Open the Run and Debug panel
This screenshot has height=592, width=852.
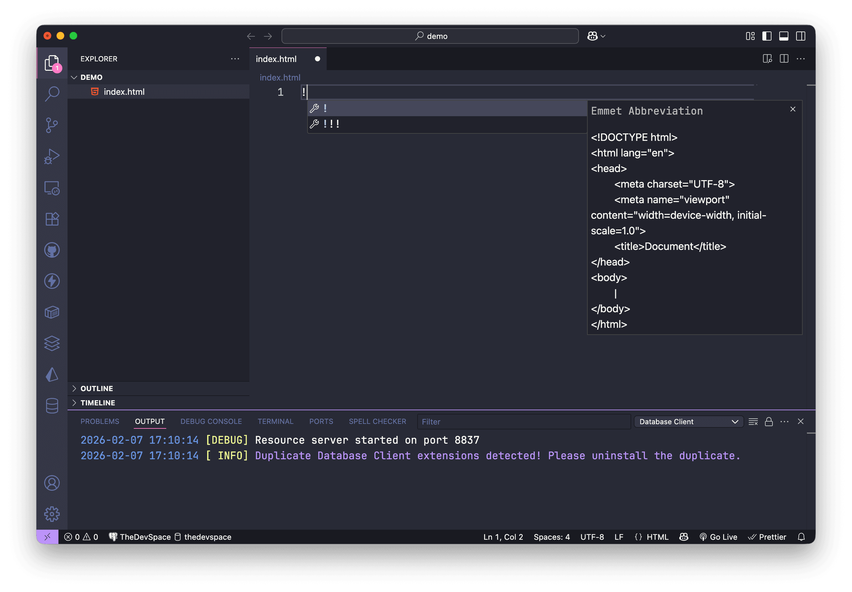pos(52,156)
